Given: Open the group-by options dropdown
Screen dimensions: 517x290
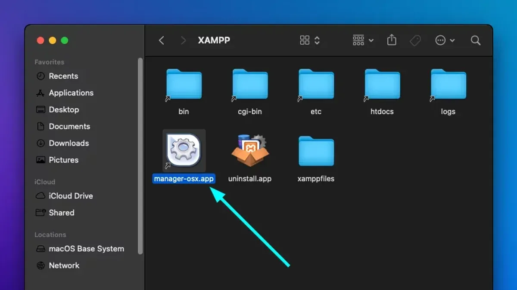Looking at the screenshot, I should pyautogui.click(x=363, y=40).
